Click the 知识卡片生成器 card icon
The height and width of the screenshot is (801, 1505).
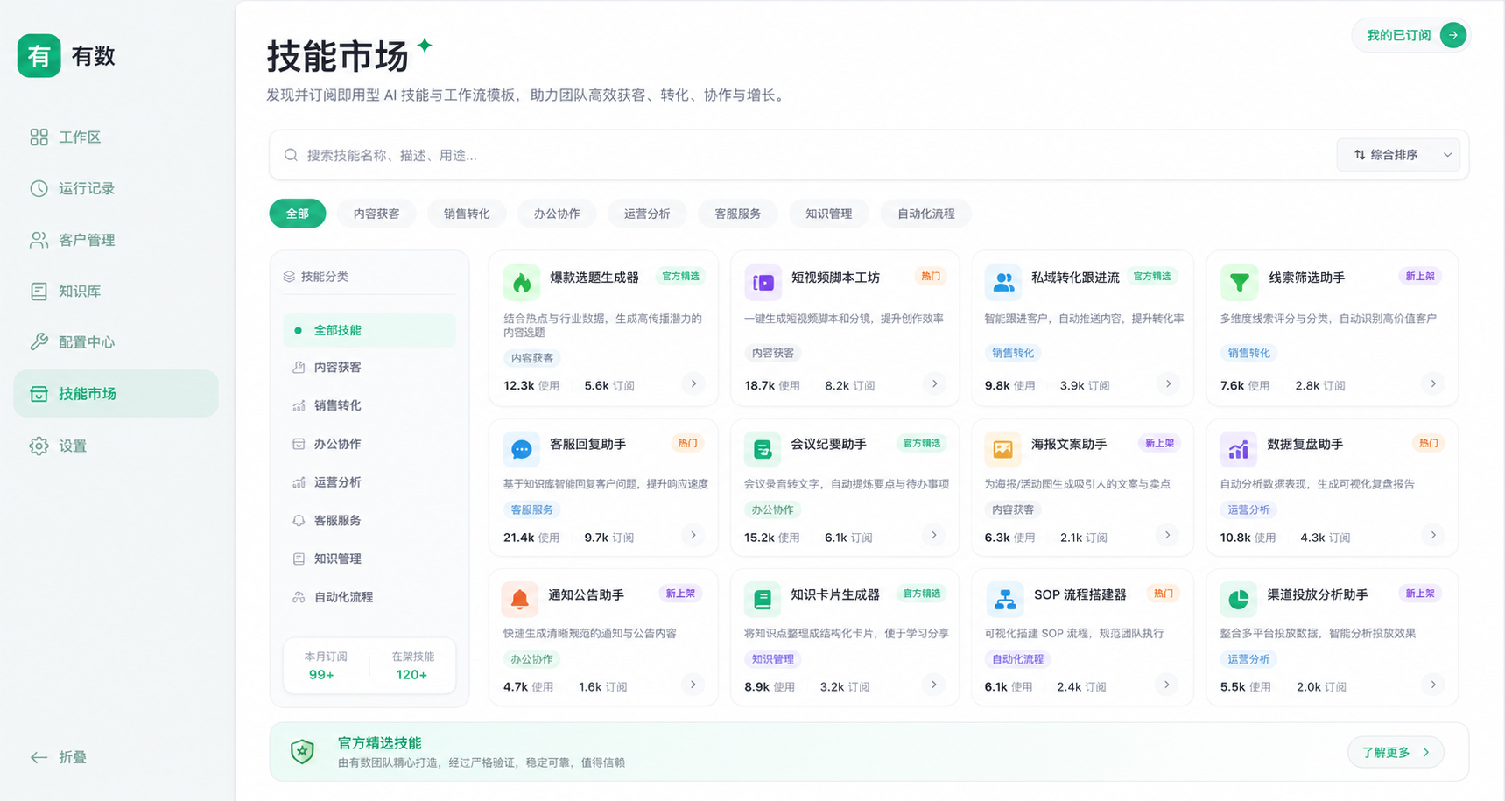pos(763,600)
